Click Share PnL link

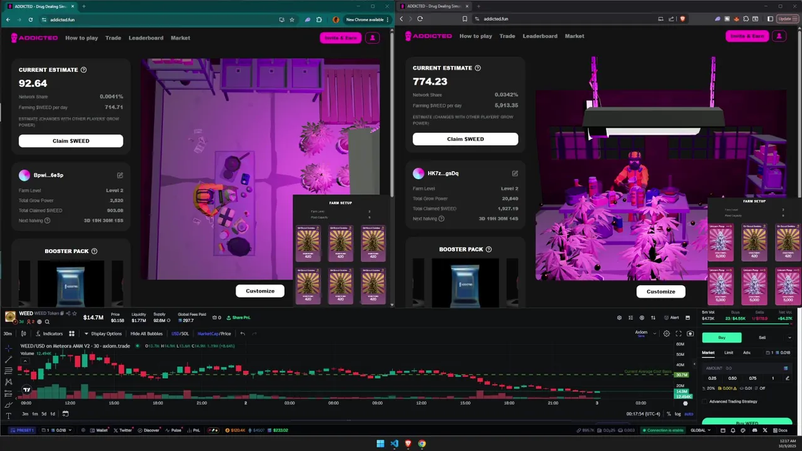coord(238,318)
